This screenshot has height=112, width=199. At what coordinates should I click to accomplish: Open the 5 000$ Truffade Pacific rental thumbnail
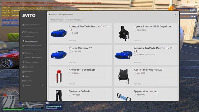(x=59, y=33)
